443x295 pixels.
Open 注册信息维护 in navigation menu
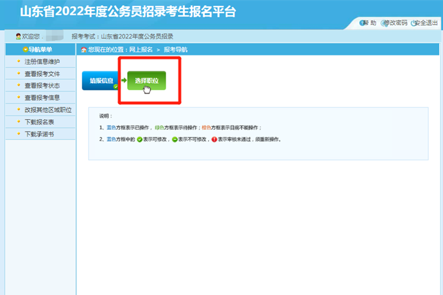42,62
